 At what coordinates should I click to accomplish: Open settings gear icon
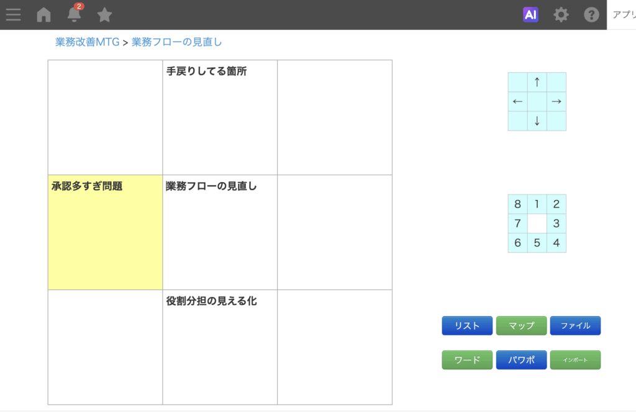pos(561,14)
